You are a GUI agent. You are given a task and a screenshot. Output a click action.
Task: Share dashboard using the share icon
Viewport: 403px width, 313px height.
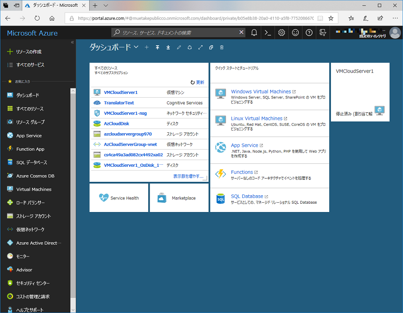click(189, 47)
